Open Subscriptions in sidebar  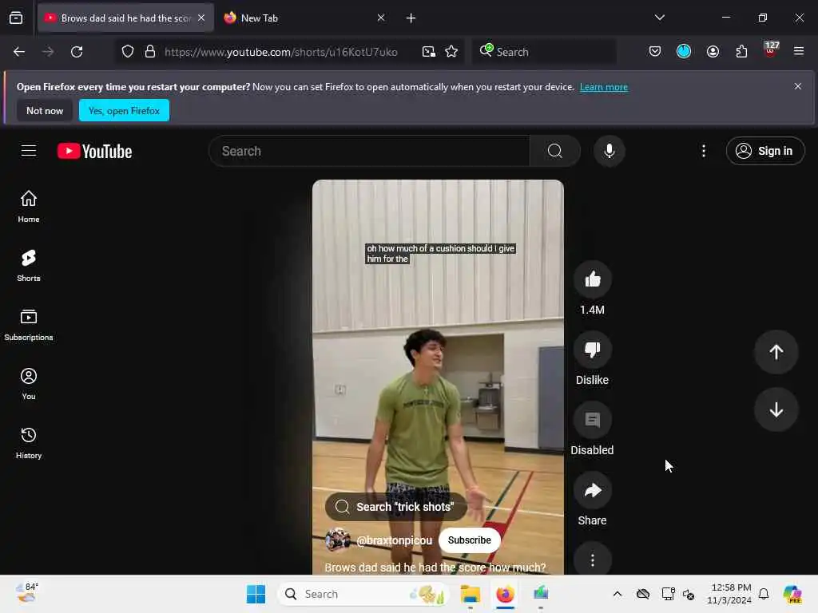click(29, 324)
